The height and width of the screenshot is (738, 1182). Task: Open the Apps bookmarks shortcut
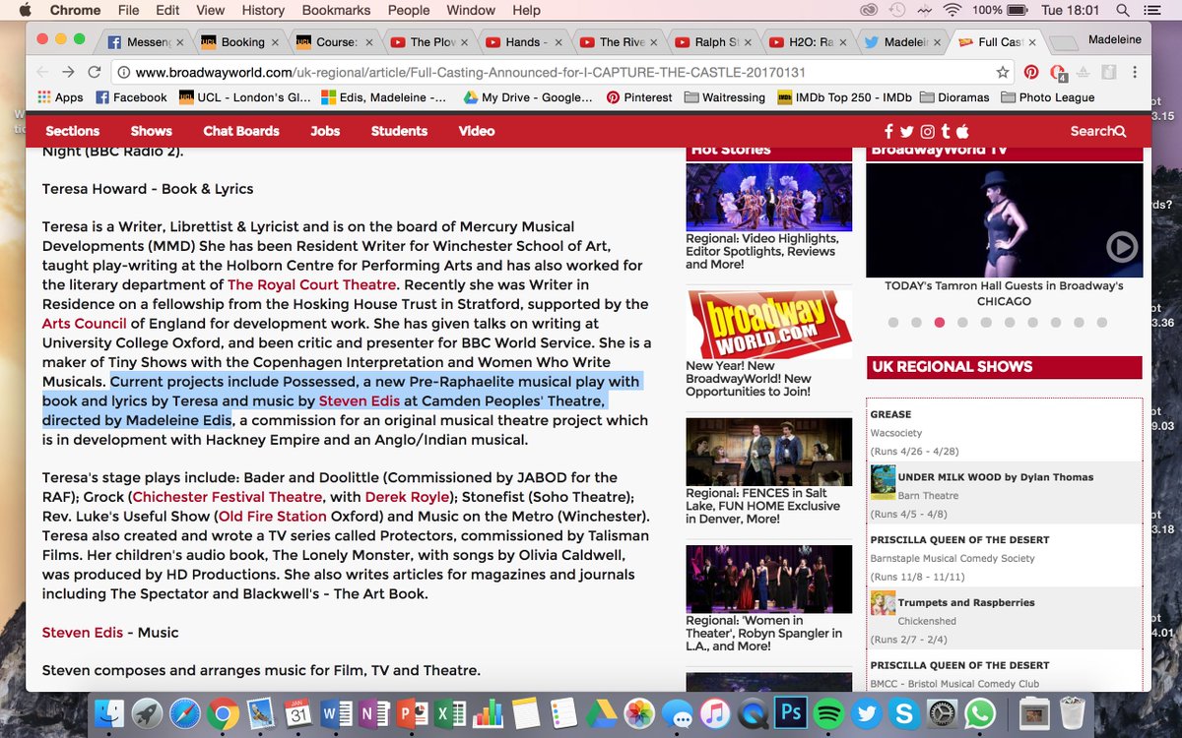60,97
